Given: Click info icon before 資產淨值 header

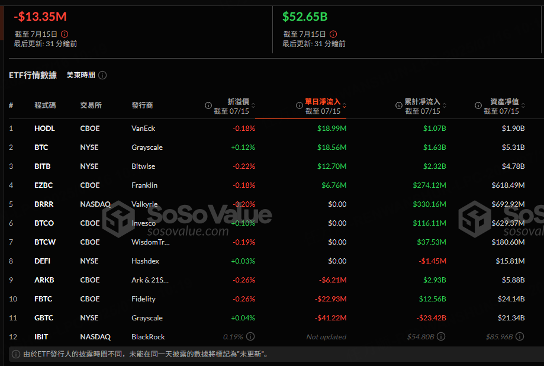Looking at the screenshot, I should [x=478, y=105].
